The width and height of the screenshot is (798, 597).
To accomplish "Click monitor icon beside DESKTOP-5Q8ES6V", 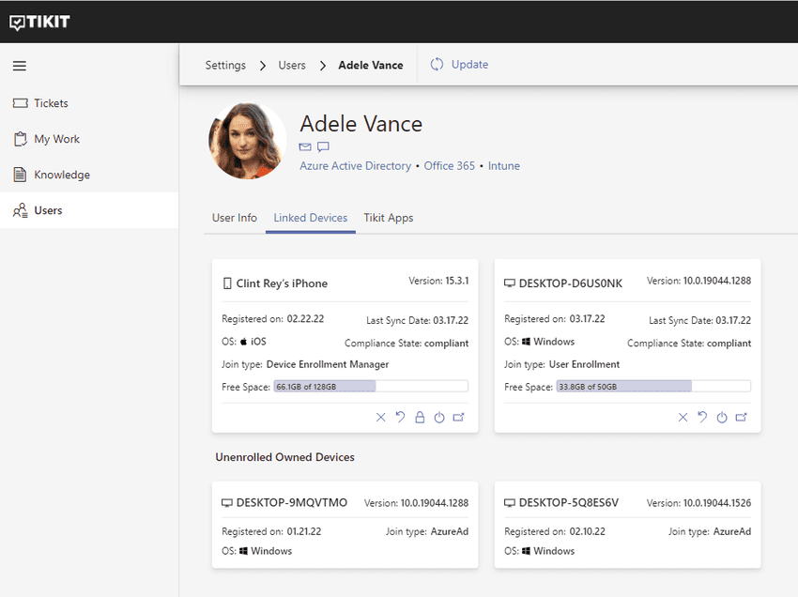I will (x=510, y=503).
